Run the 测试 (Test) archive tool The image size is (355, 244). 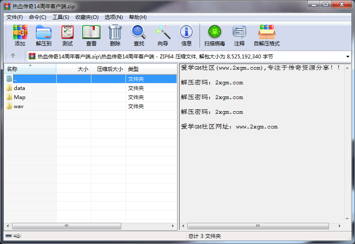coord(68,32)
